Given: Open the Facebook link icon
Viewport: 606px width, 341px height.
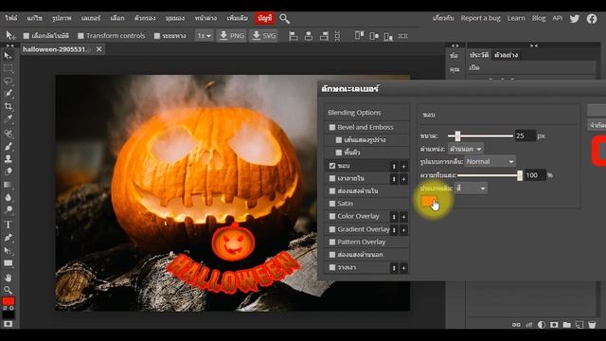Looking at the screenshot, I should [592, 19].
